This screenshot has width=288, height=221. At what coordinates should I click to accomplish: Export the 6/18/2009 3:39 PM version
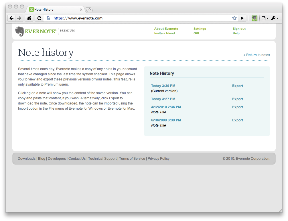point(238,120)
